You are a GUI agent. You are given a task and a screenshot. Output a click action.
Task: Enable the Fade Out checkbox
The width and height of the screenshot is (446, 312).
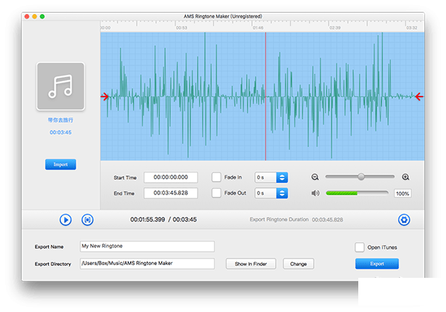[216, 193]
